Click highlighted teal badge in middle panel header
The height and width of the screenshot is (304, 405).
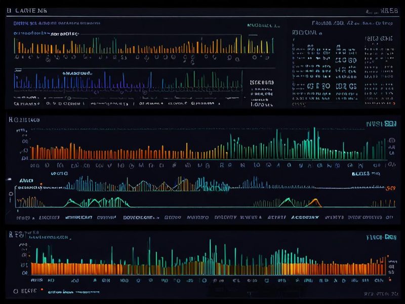[390, 124]
